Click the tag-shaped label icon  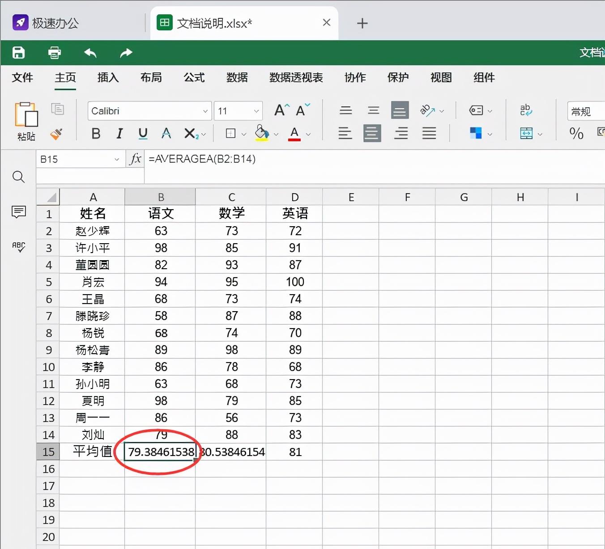476,110
